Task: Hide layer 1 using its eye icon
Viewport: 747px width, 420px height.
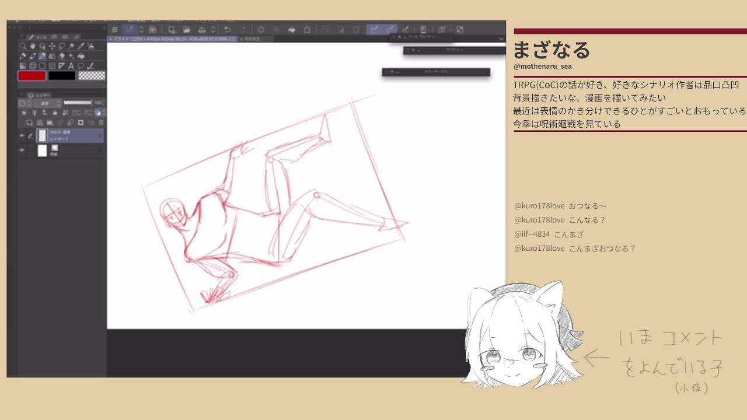Action: [22, 136]
